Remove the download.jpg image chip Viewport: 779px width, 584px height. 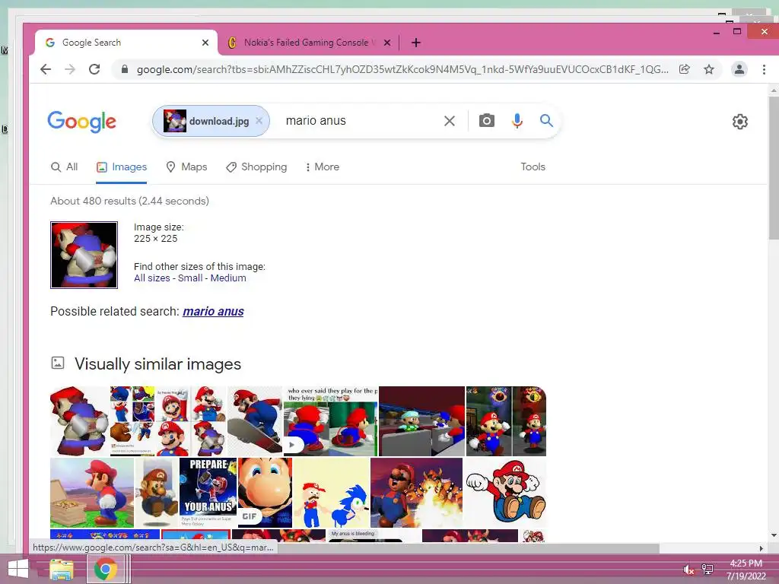(x=259, y=121)
